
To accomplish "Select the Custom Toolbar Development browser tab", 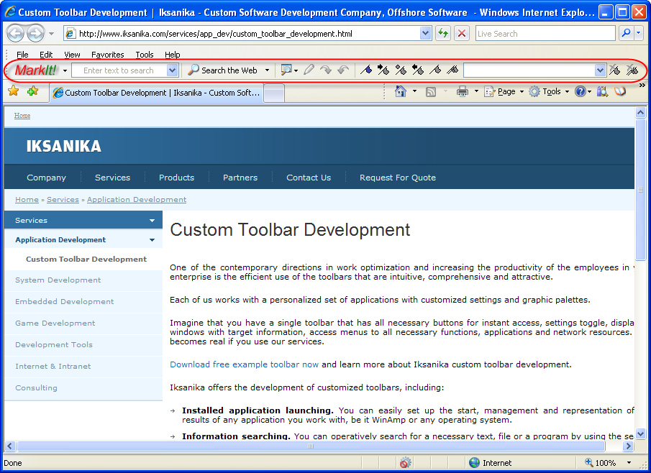I will click(x=157, y=93).
